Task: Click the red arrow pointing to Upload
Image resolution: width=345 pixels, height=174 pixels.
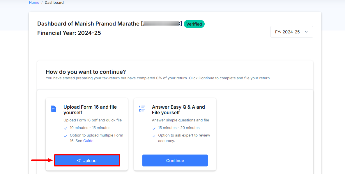Action: (42, 160)
